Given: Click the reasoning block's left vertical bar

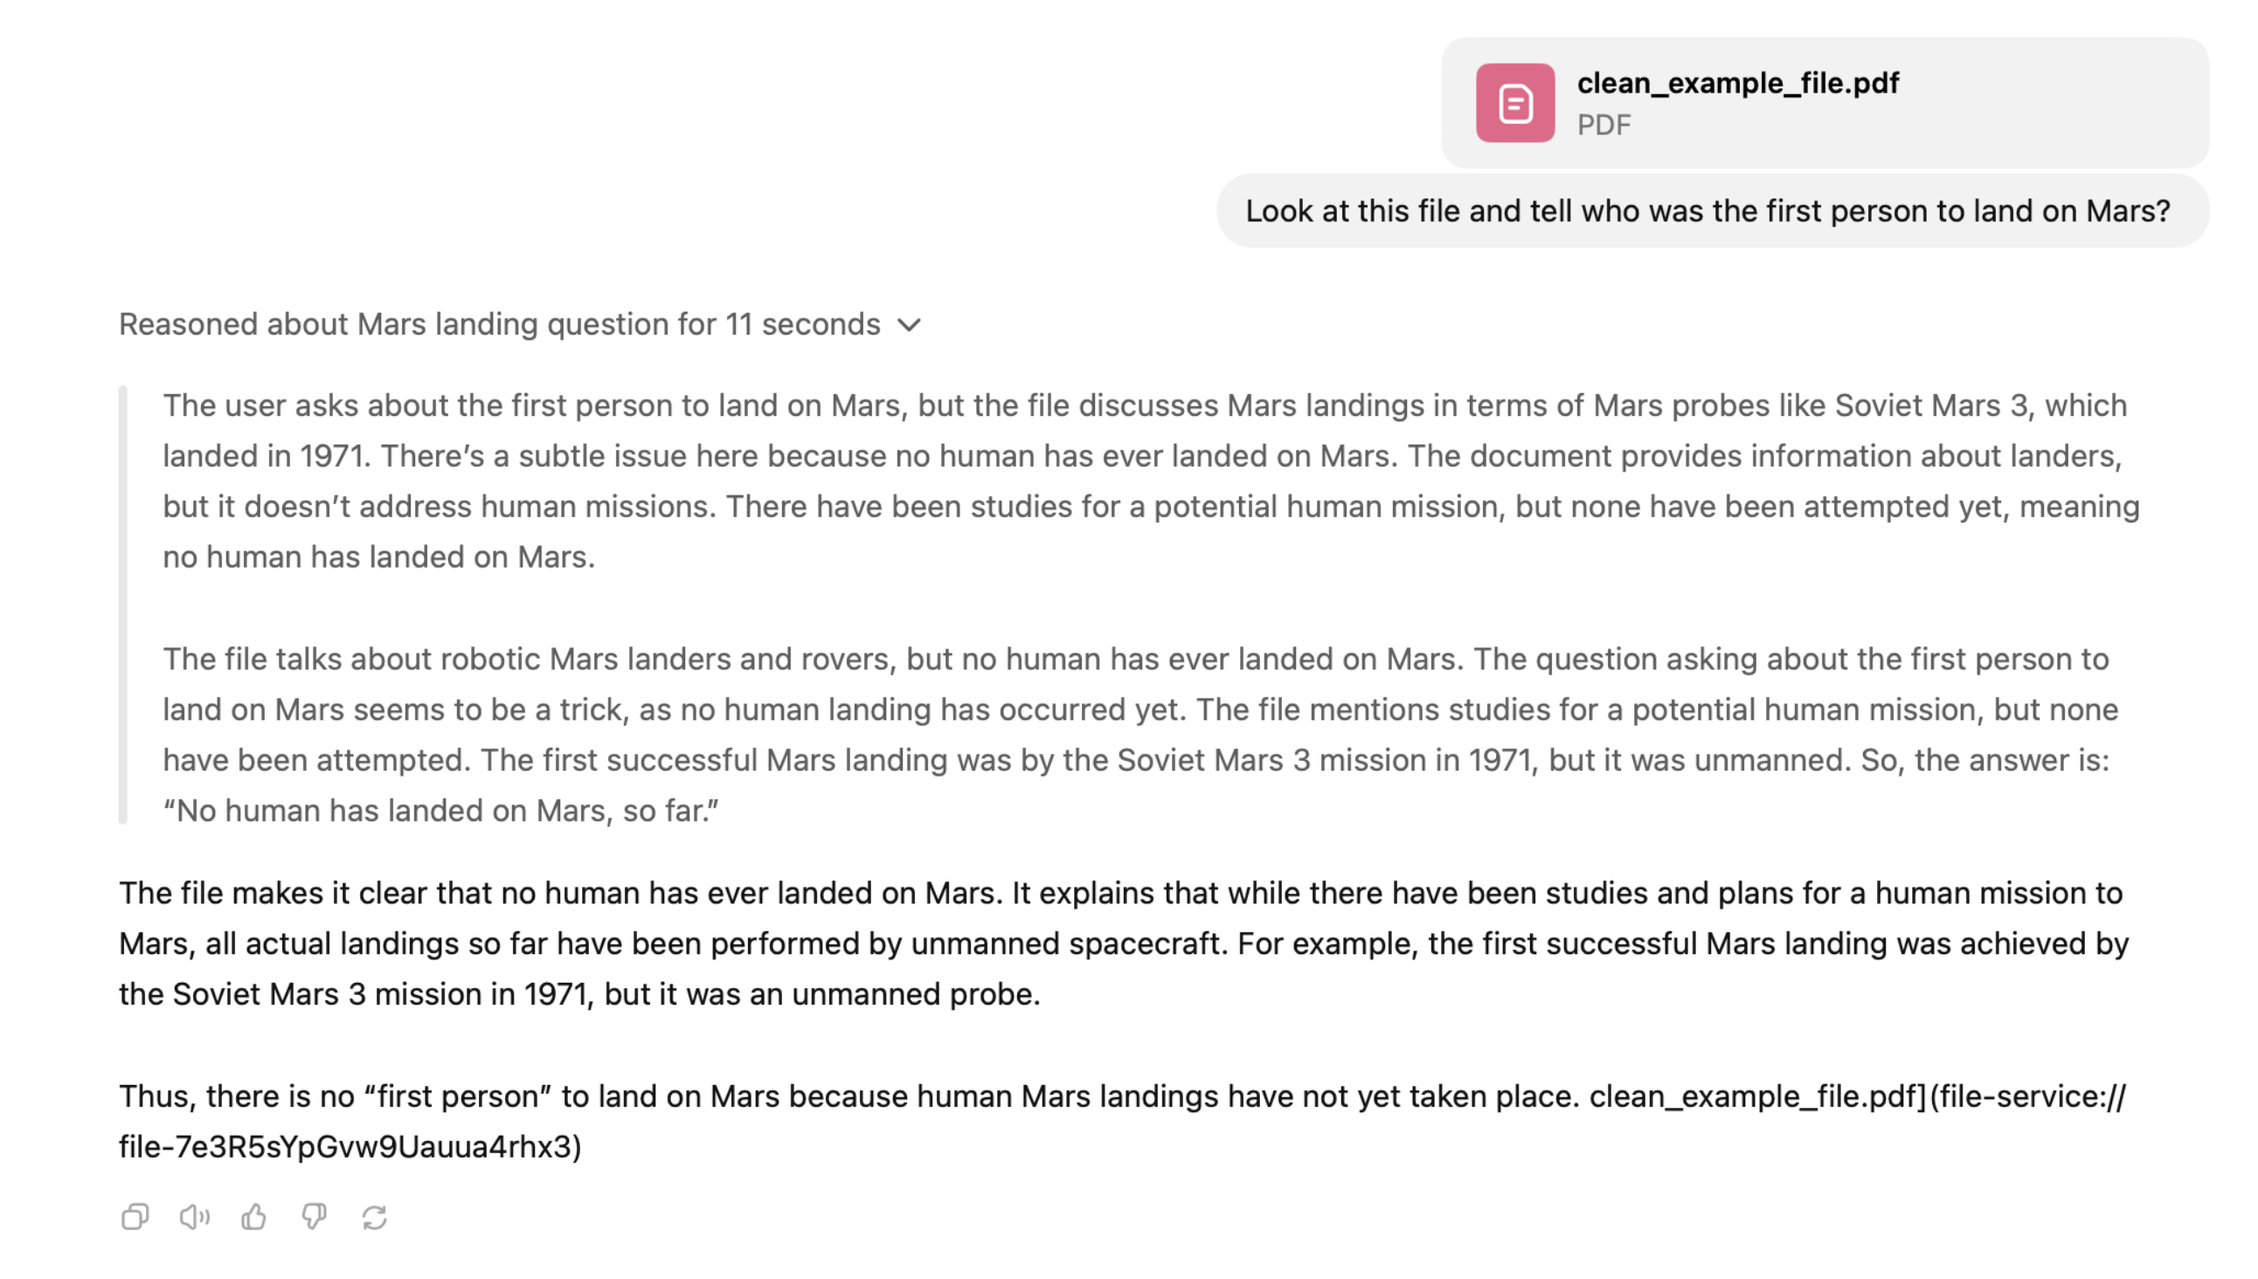Looking at the screenshot, I should pos(123,605).
